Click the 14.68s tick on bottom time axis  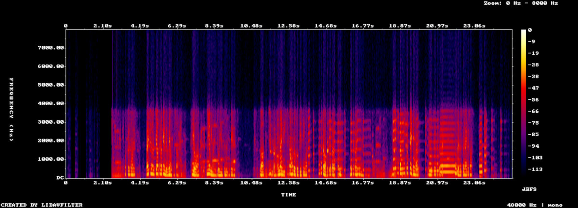point(326,183)
